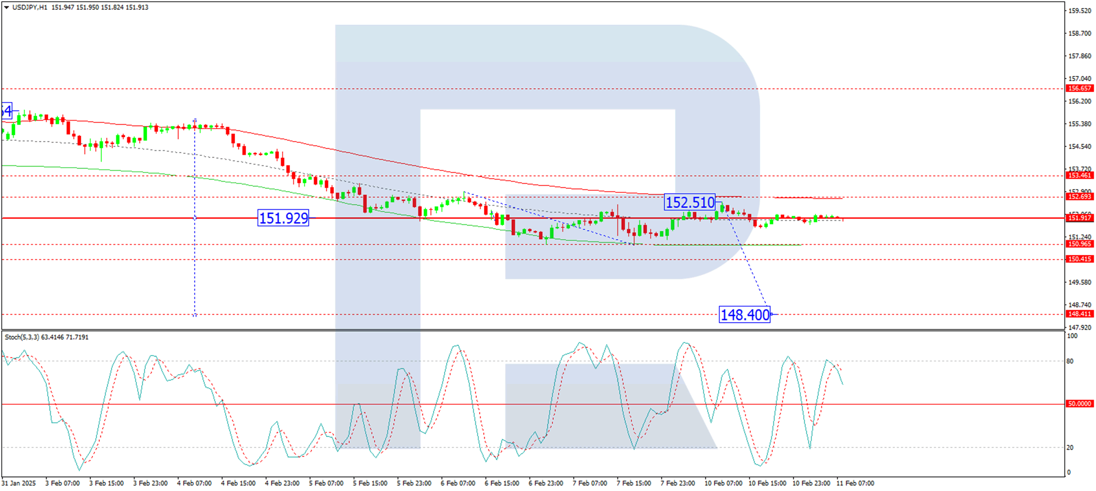
Task: Select the 151.929 blue price label
Action: [x=283, y=218]
